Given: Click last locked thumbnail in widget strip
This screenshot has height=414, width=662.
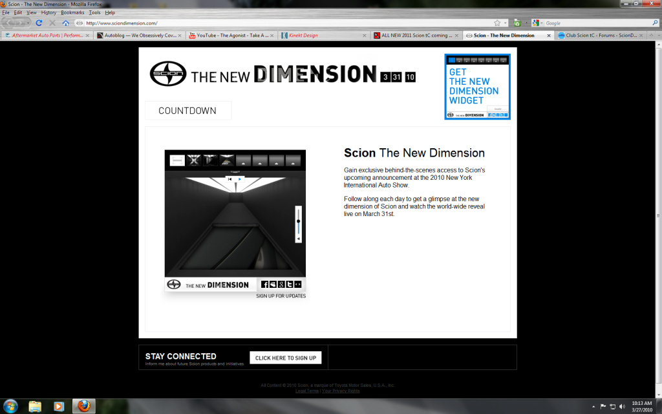Looking at the screenshot, I should pyautogui.click(x=293, y=160).
